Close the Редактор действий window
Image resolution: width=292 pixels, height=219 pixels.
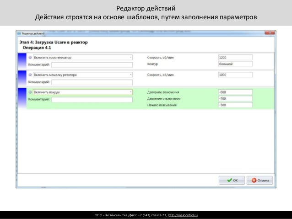(270, 33)
